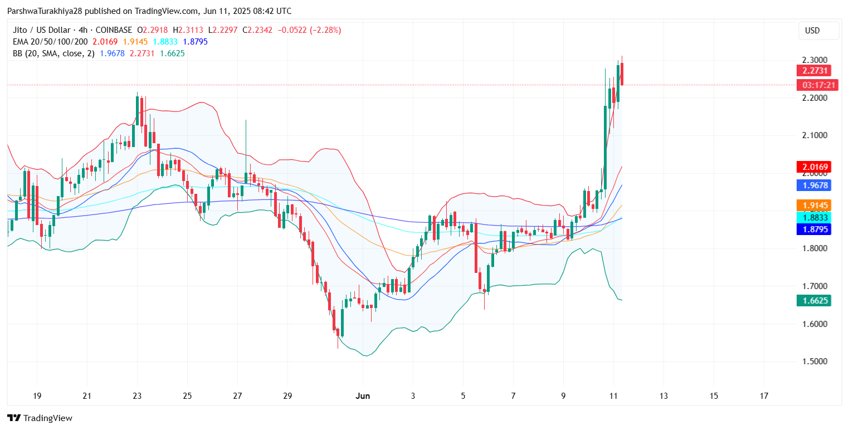Click the 17 date on the time axis
The height and width of the screenshot is (430, 849).
764,396
